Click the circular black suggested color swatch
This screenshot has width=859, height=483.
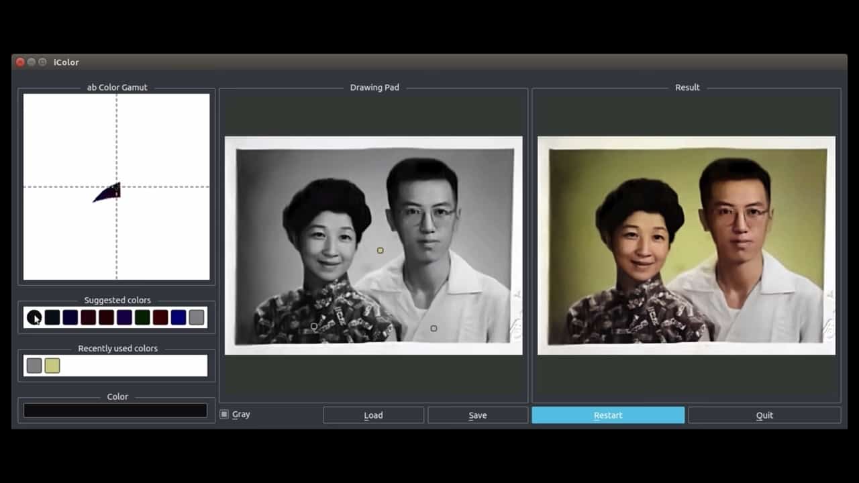click(34, 317)
